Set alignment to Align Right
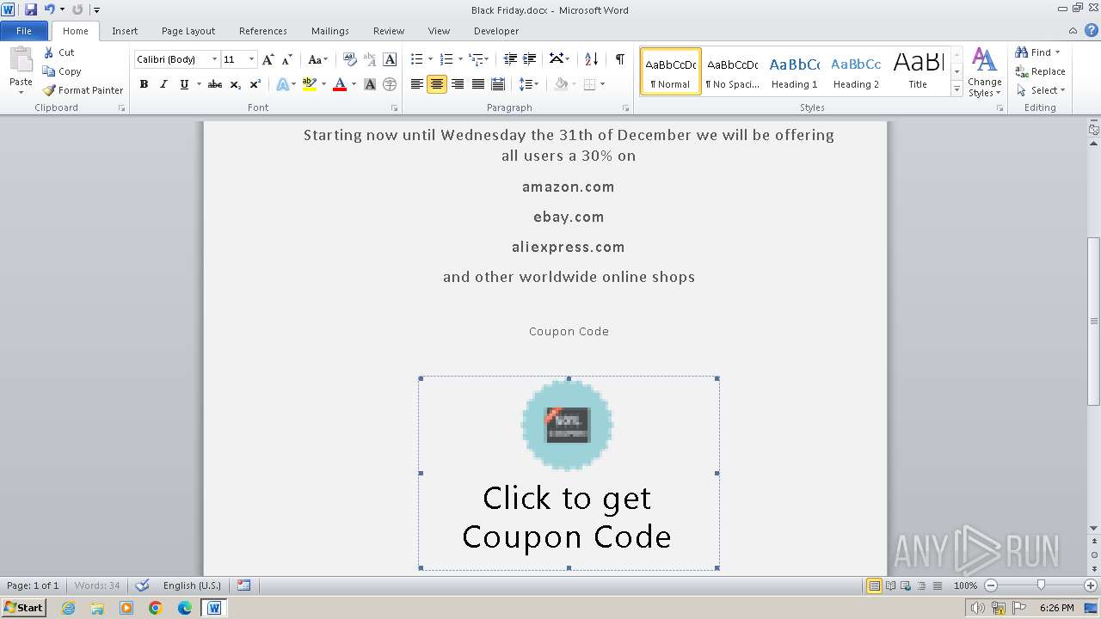The width and height of the screenshot is (1101, 619). pyautogui.click(x=458, y=84)
